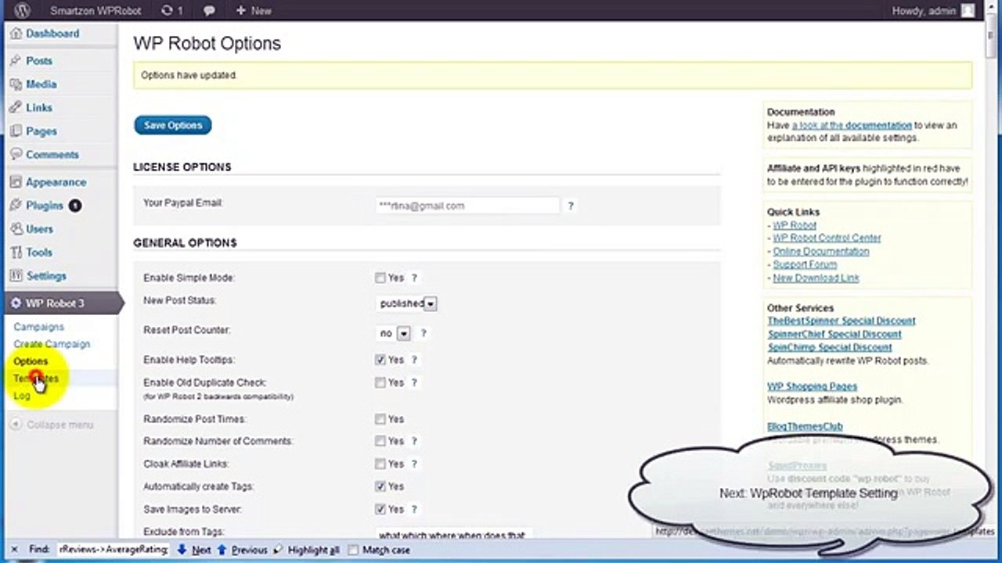This screenshot has width=1002, height=563.
Task: Open the WordPress logo menu
Action: 21,11
